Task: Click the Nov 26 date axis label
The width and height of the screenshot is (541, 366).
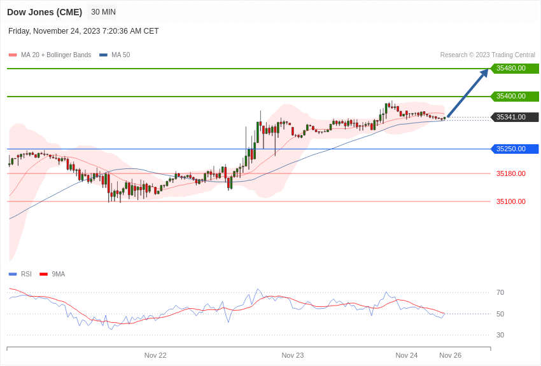Action: tap(450, 355)
